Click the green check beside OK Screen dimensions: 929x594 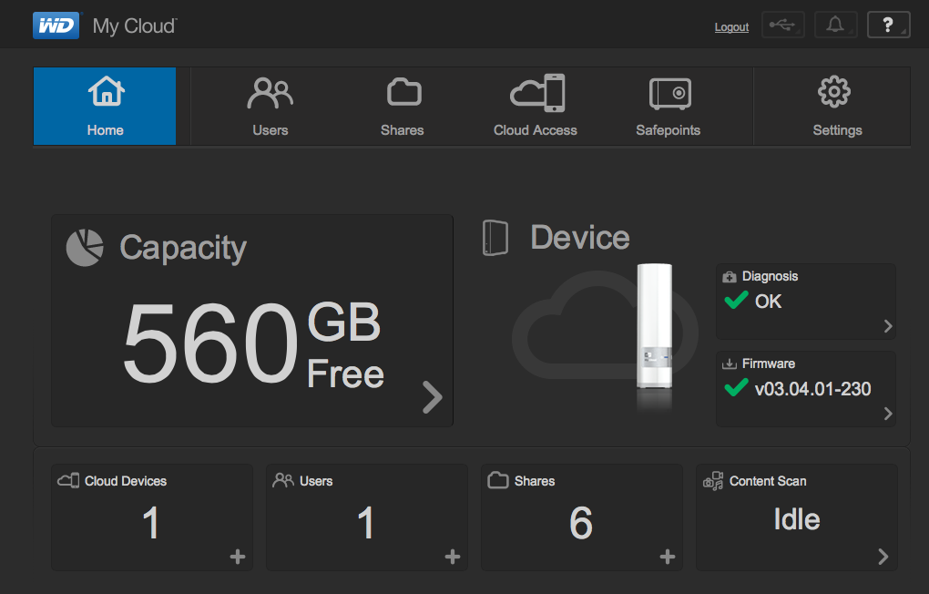pyautogui.click(x=737, y=300)
